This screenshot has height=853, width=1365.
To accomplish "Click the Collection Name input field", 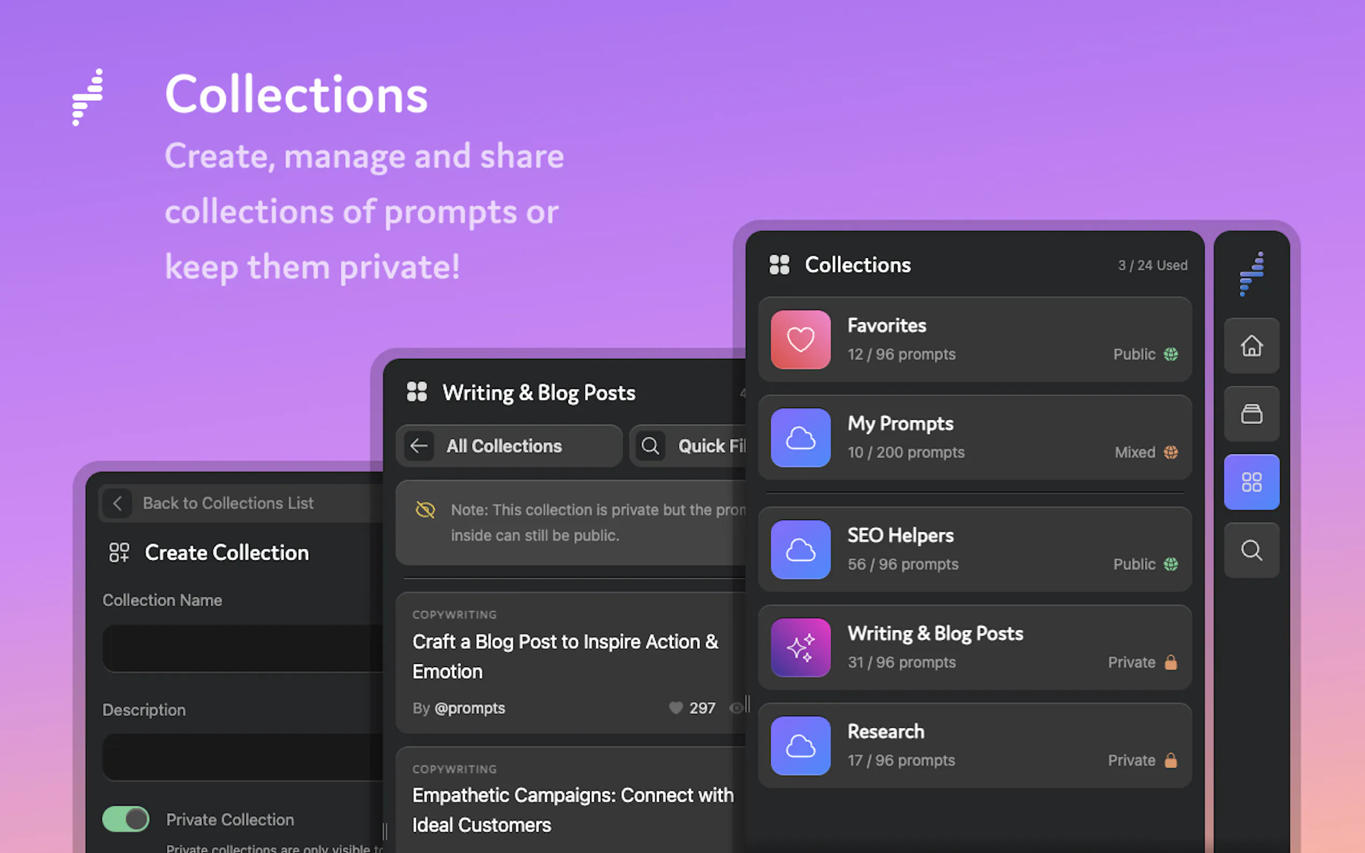I will coord(243,648).
